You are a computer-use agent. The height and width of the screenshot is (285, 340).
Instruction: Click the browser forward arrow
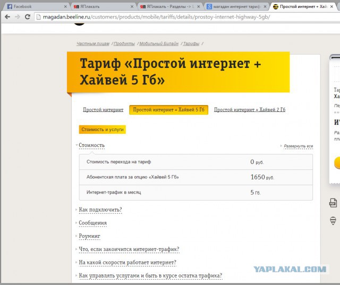(18, 16)
